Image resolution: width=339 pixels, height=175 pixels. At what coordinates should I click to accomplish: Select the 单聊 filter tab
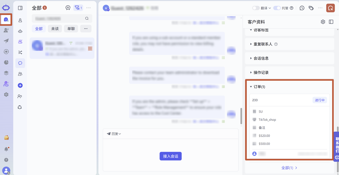click(x=71, y=29)
